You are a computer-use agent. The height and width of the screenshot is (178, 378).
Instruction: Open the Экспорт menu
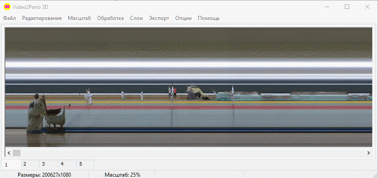[x=159, y=18]
